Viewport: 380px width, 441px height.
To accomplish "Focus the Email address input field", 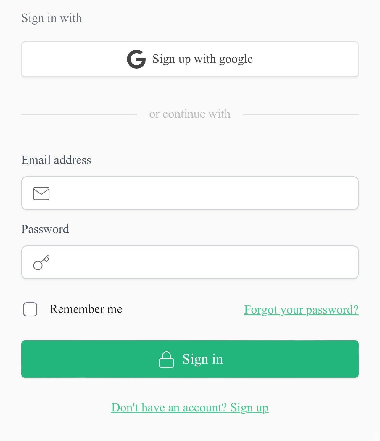I will (201, 193).
